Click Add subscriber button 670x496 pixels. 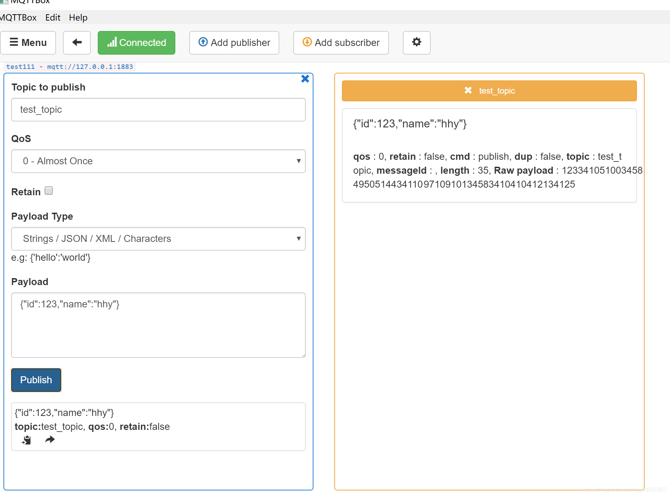click(x=341, y=42)
